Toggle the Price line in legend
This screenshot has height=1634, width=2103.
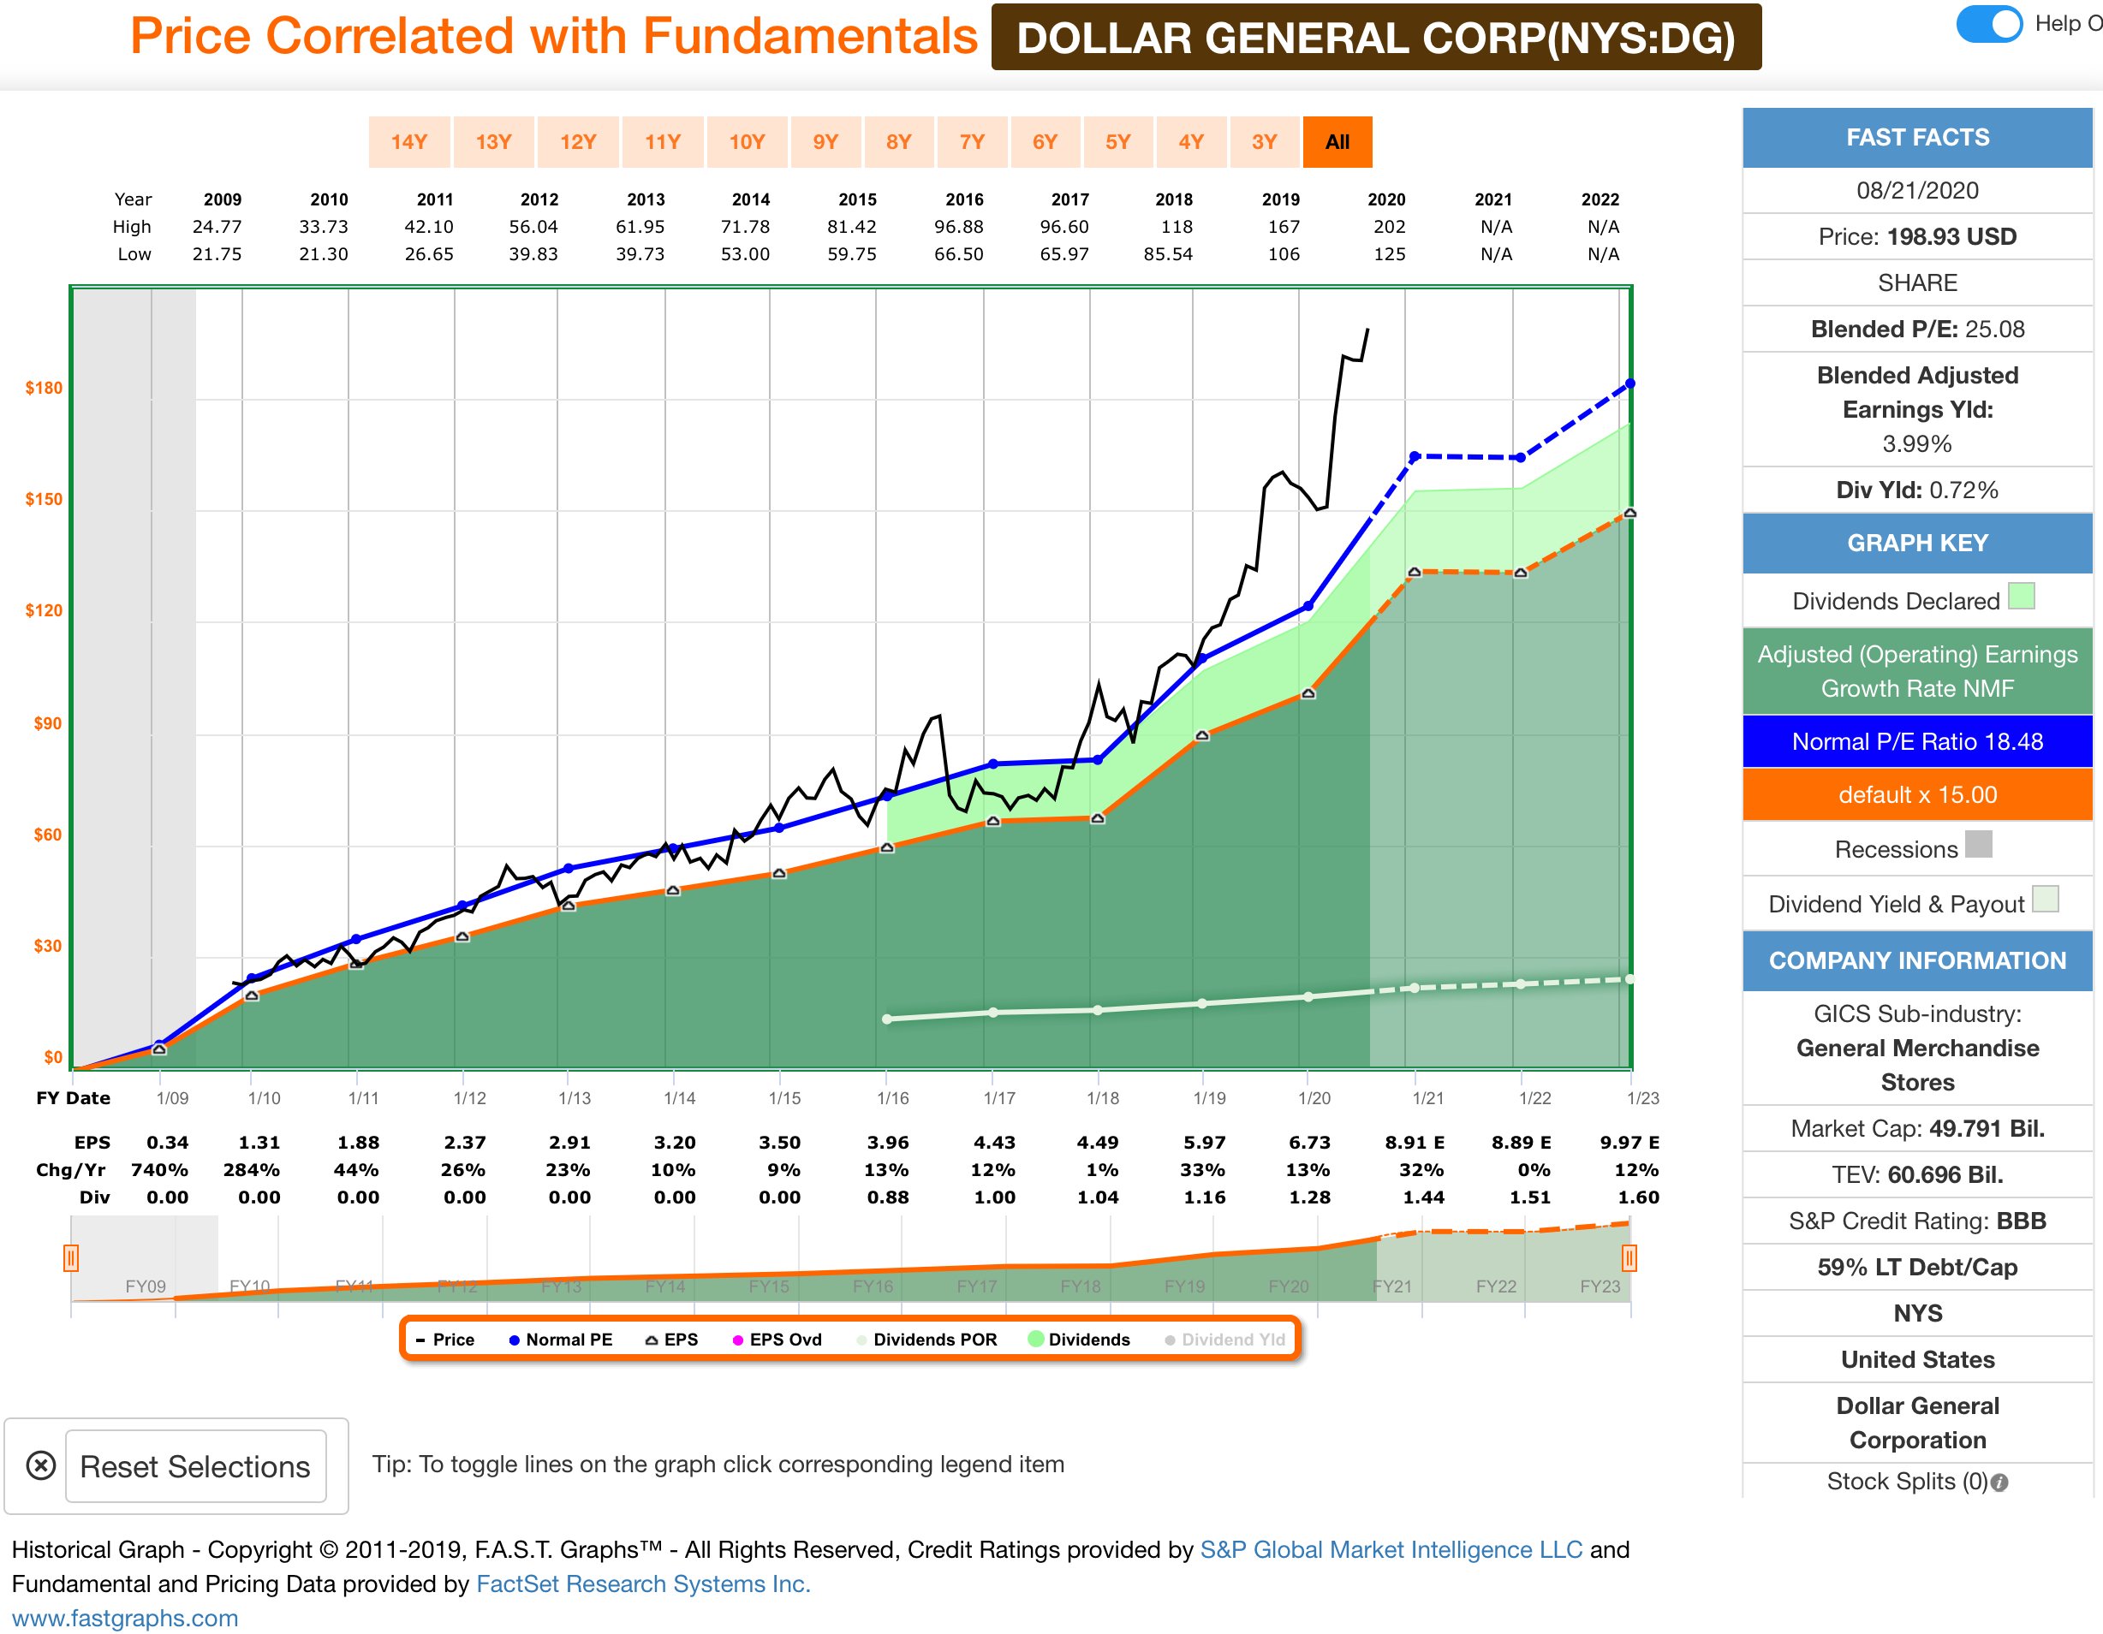point(445,1340)
